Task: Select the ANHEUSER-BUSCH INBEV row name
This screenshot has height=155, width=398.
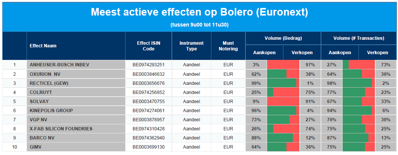Action: [x=60, y=65]
